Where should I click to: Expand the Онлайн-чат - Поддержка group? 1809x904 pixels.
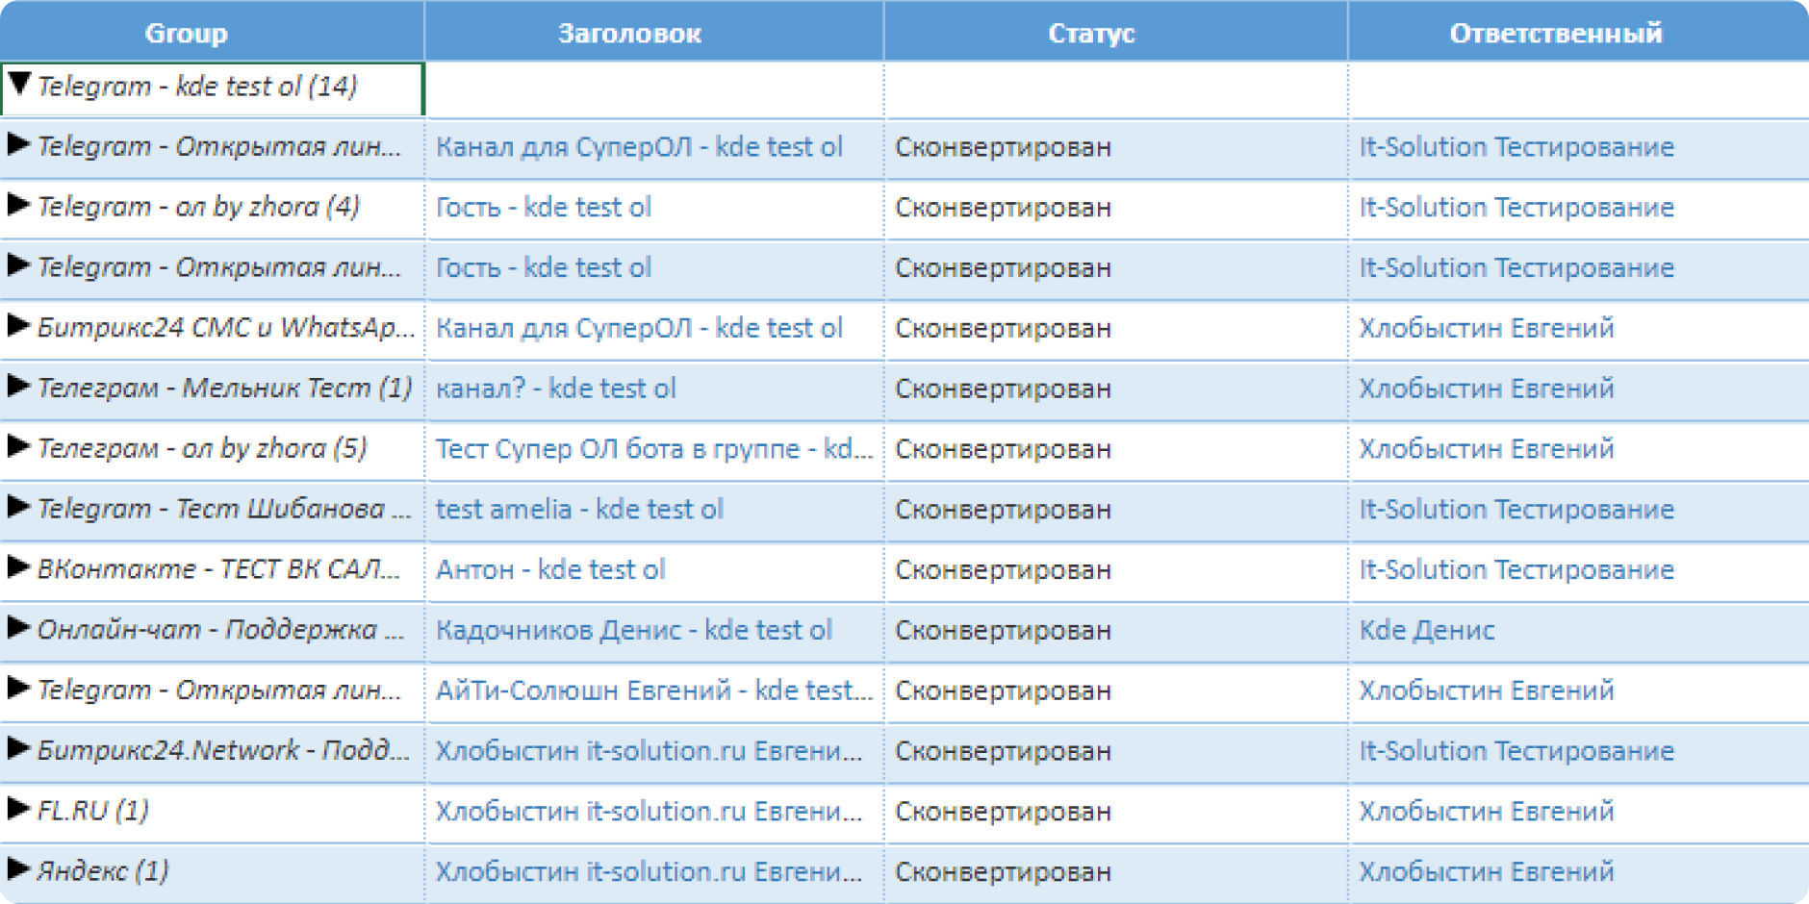(19, 628)
